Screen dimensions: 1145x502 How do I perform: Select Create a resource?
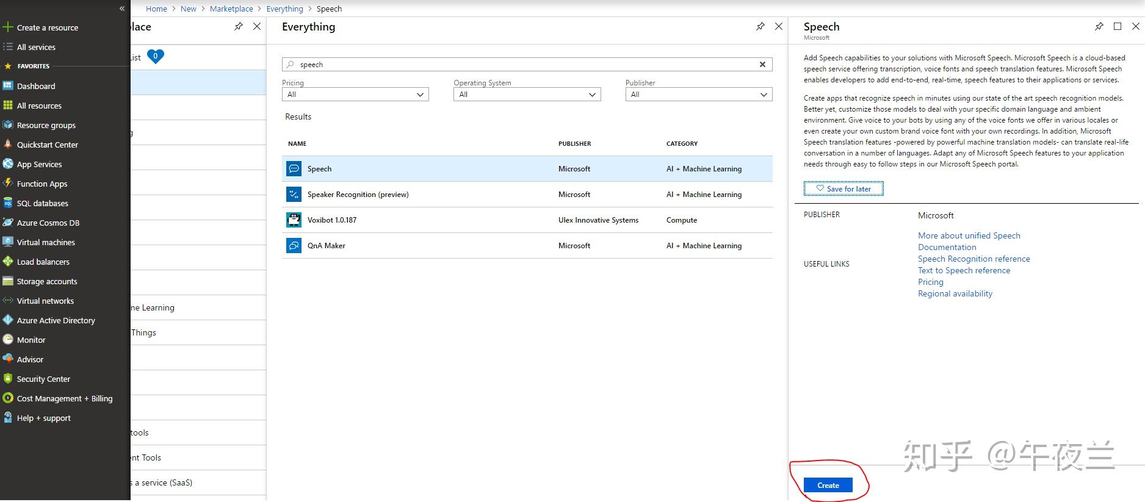pyautogui.click(x=47, y=27)
